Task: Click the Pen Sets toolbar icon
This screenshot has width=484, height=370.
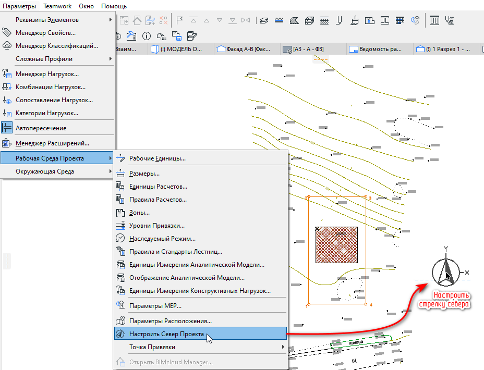Action: tap(339, 21)
